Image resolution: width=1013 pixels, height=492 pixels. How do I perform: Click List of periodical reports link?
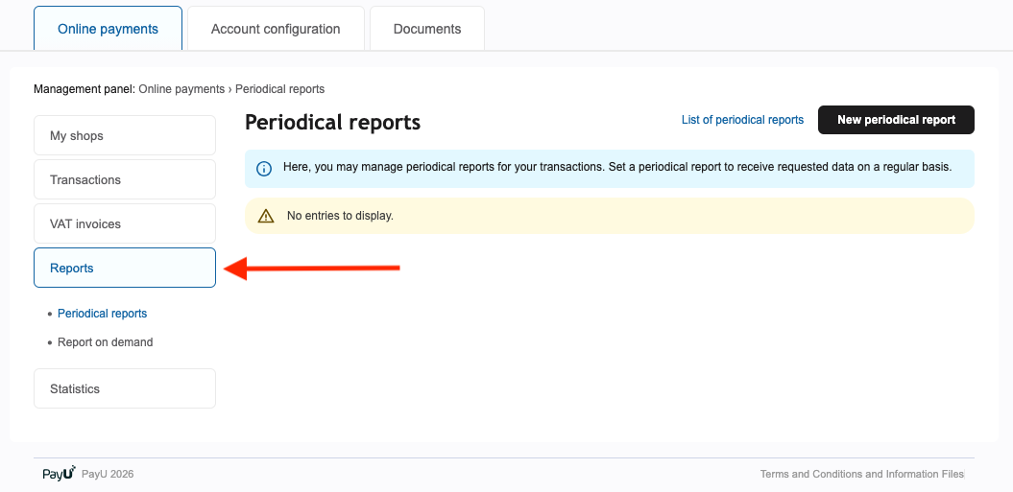tap(742, 120)
